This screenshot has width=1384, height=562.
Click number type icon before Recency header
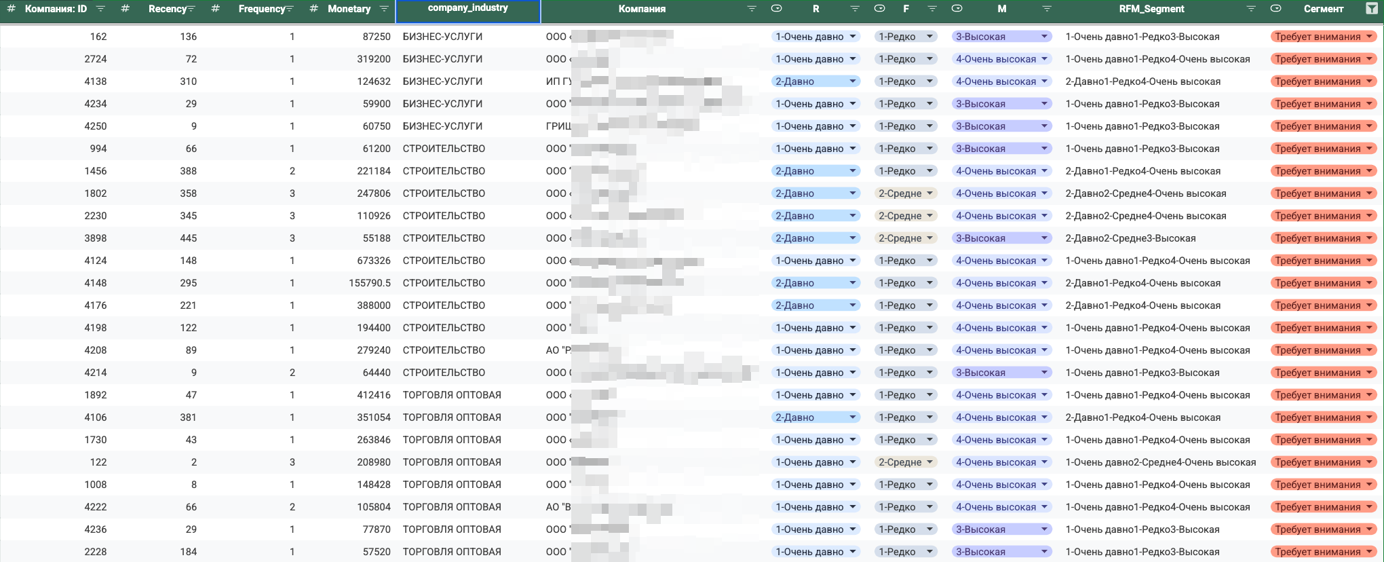click(125, 9)
